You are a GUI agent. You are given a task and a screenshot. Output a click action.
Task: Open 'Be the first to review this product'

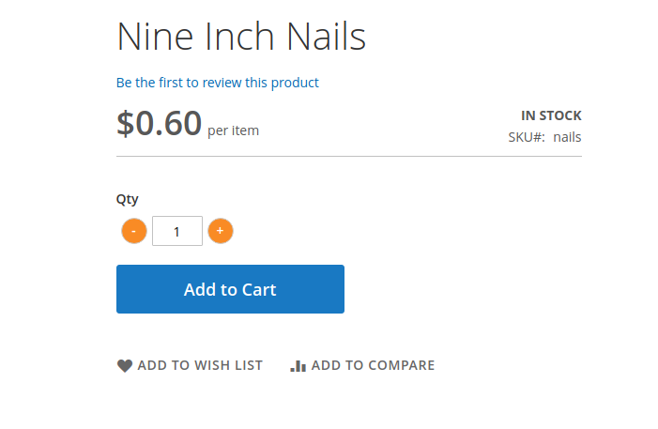click(218, 83)
